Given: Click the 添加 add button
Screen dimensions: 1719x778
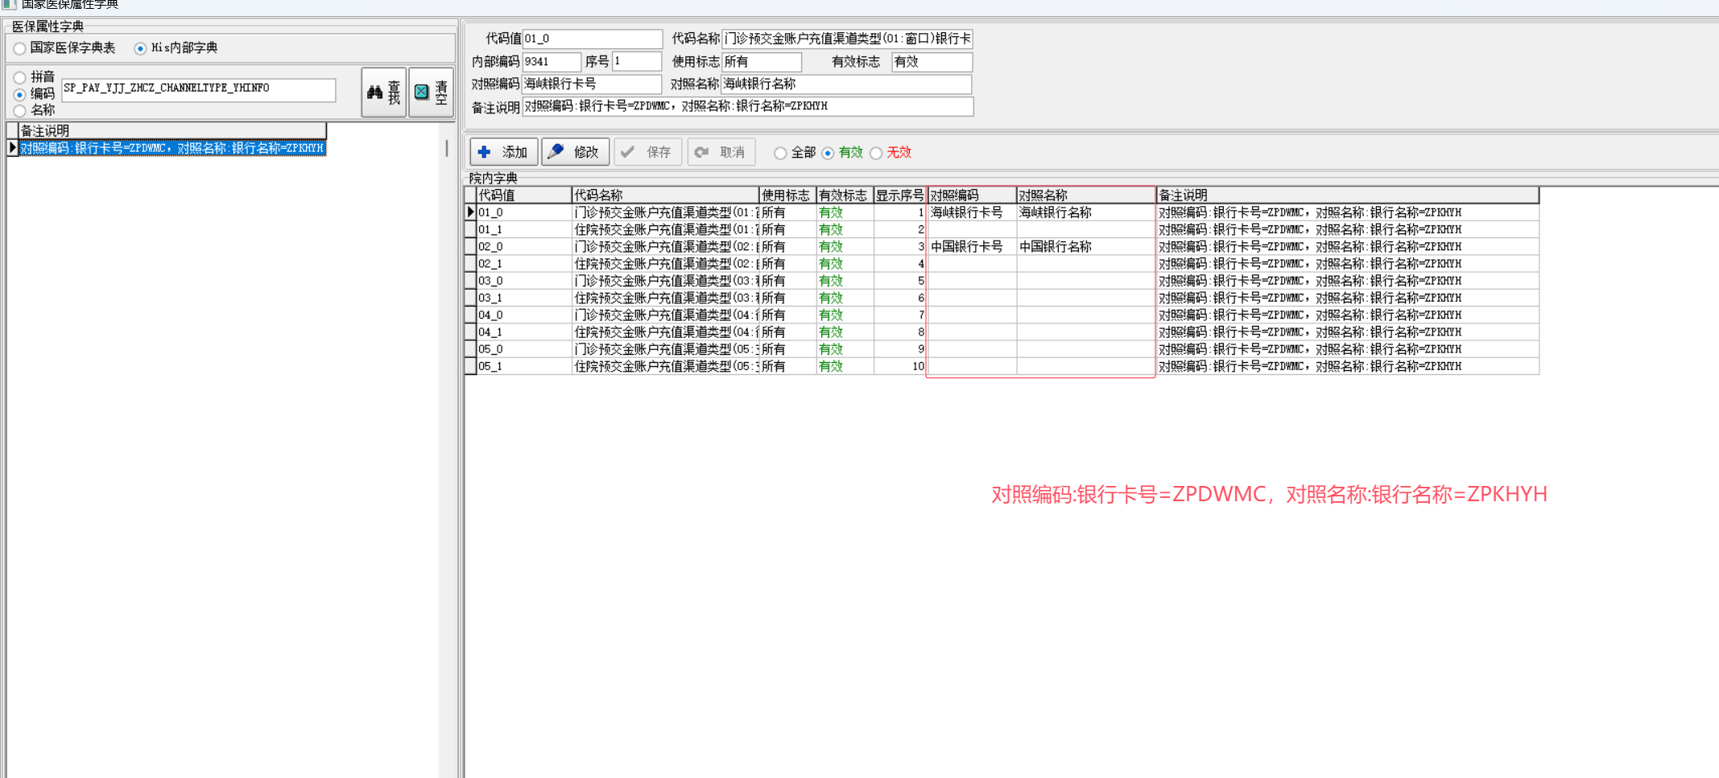Looking at the screenshot, I should (x=503, y=152).
